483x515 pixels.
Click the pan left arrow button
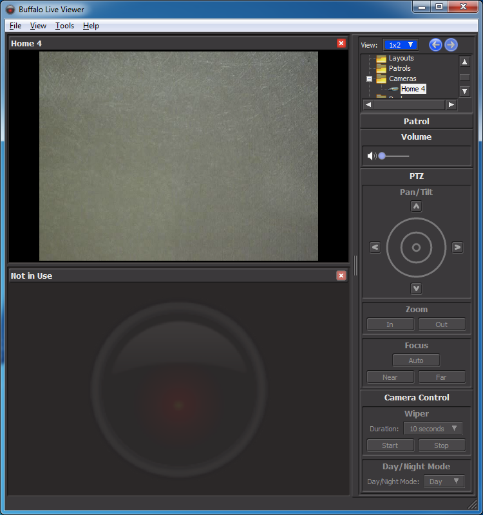tap(375, 247)
